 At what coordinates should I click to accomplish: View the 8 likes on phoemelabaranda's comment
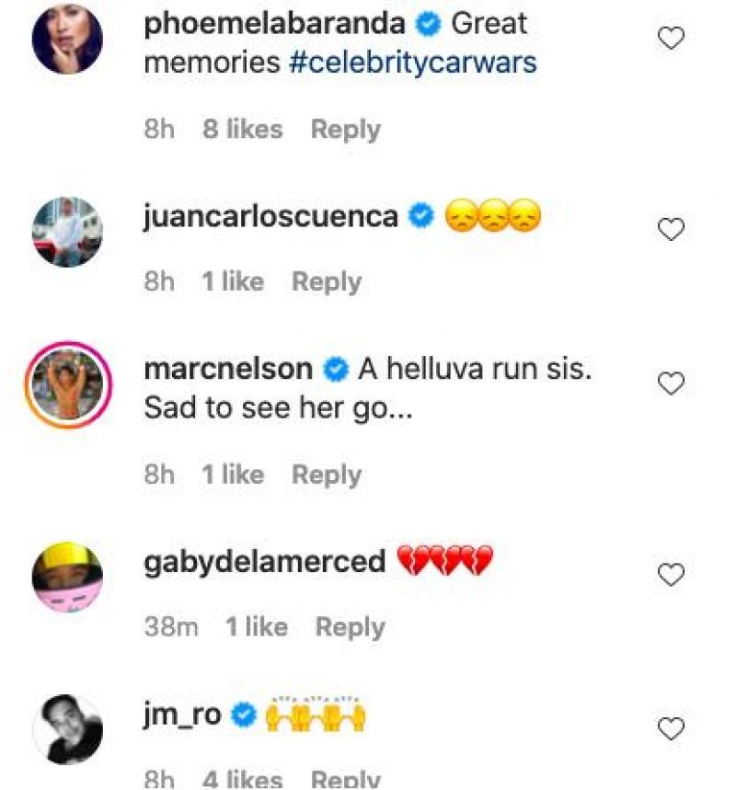pyautogui.click(x=243, y=129)
